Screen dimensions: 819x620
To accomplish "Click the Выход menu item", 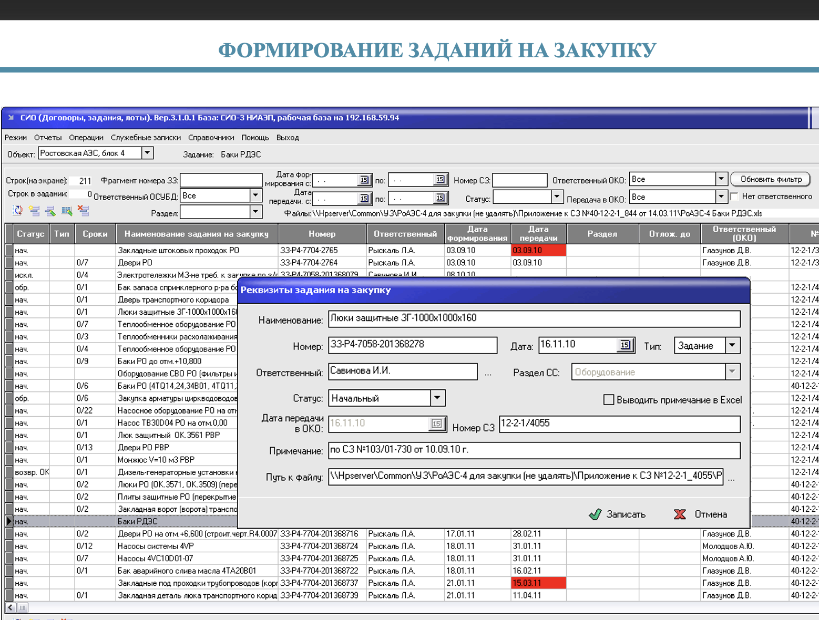I will (288, 138).
